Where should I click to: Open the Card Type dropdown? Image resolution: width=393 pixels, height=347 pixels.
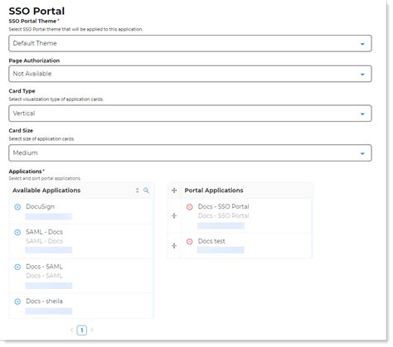[x=190, y=113]
